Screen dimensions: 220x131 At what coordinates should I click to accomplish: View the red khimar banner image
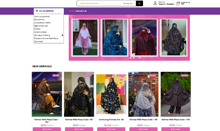pyautogui.click(x=144, y=38)
